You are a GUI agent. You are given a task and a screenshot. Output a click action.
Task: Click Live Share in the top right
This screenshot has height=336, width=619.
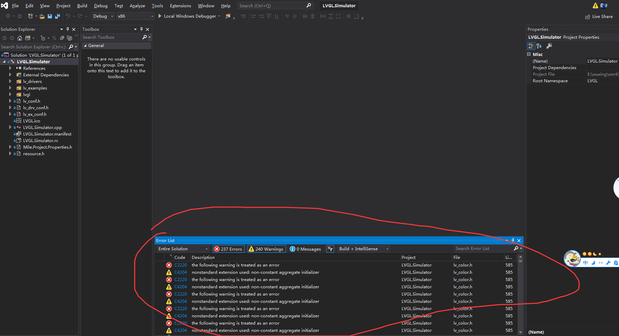pos(599,16)
